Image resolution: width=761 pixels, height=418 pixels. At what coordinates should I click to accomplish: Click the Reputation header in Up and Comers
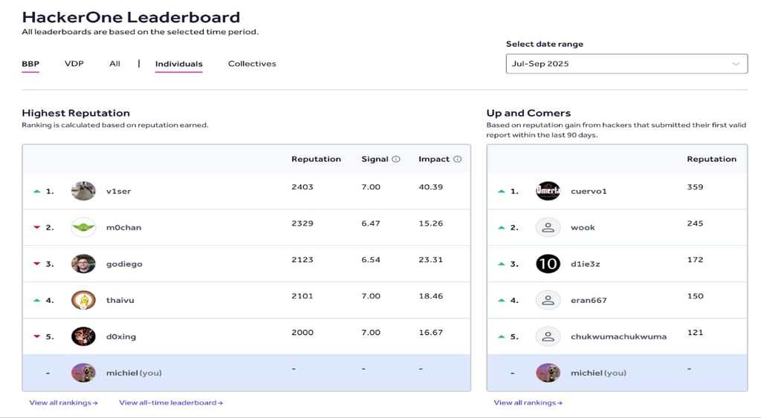(711, 159)
